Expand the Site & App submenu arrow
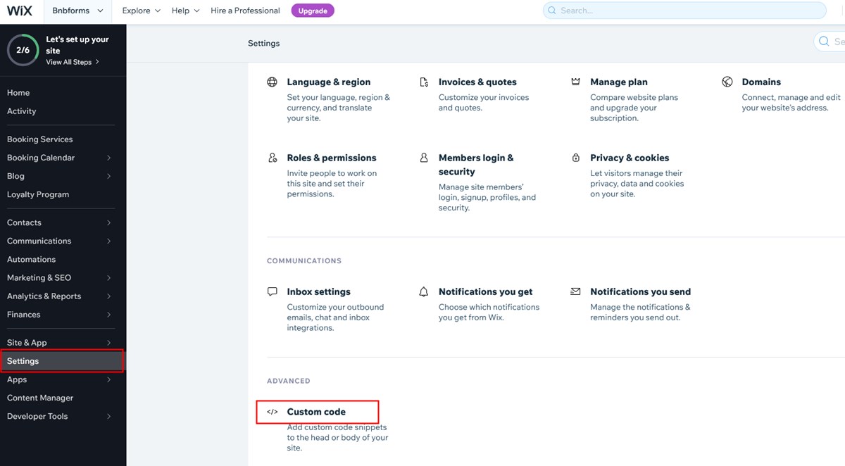The image size is (845, 466). coord(109,343)
